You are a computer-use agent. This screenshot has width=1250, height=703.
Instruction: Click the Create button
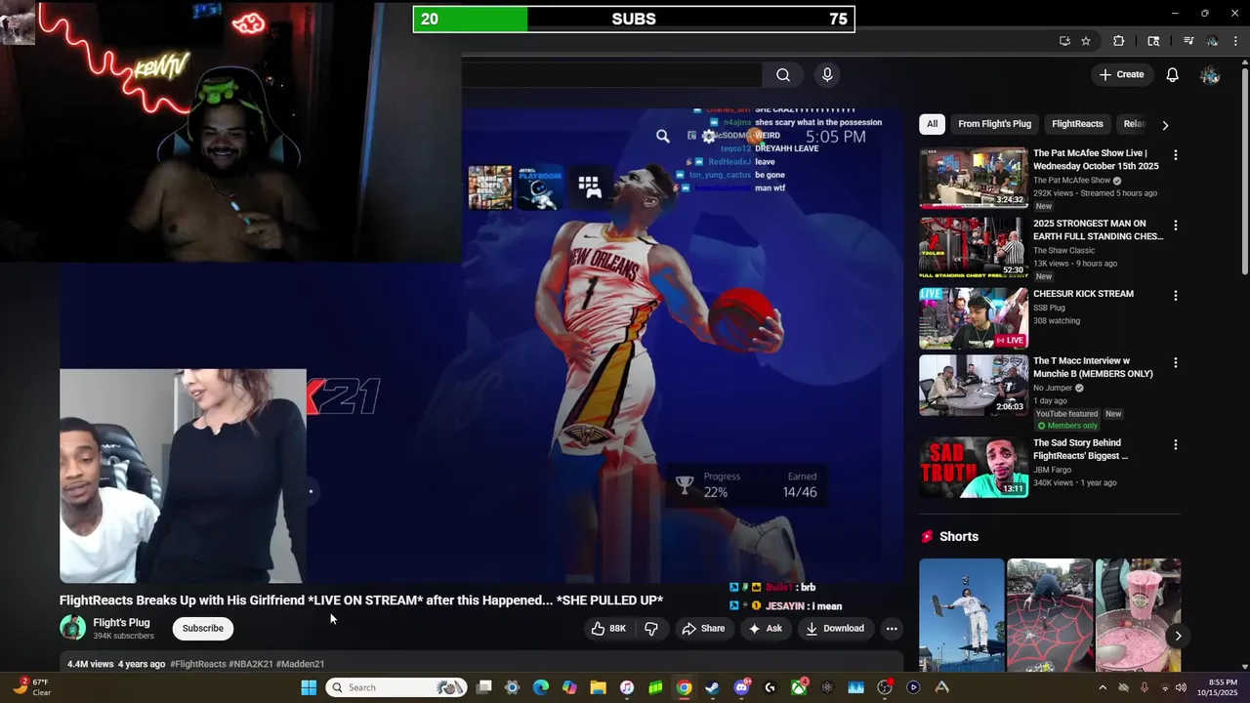point(1121,75)
